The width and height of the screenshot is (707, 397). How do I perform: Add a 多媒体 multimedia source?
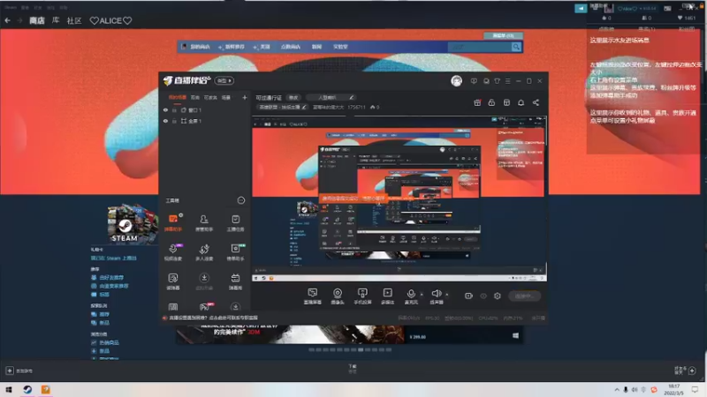387,296
